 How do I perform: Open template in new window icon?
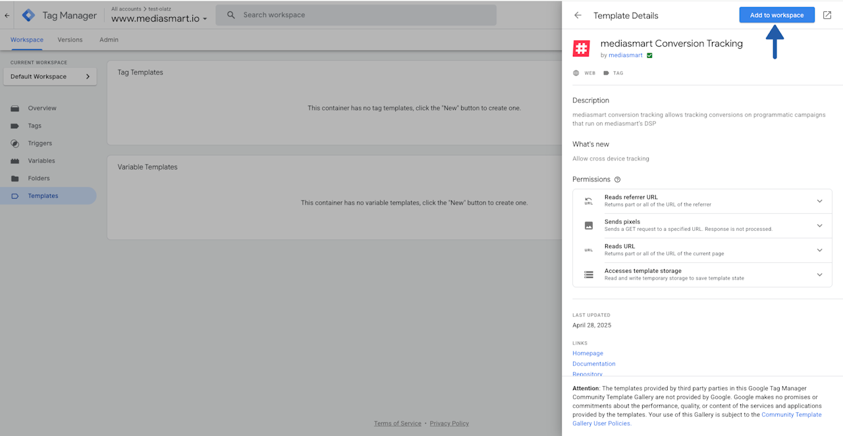pos(827,15)
